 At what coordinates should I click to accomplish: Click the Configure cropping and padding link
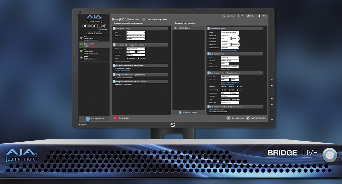[x=230, y=82]
